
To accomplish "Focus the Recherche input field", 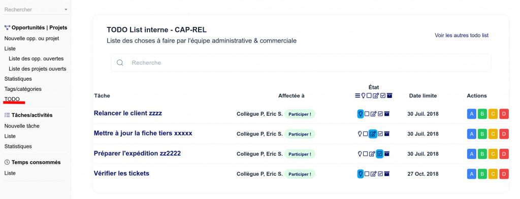I will tap(301, 62).
